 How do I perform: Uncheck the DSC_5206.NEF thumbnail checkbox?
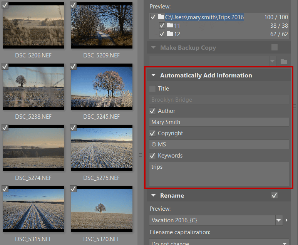coord(5,5)
